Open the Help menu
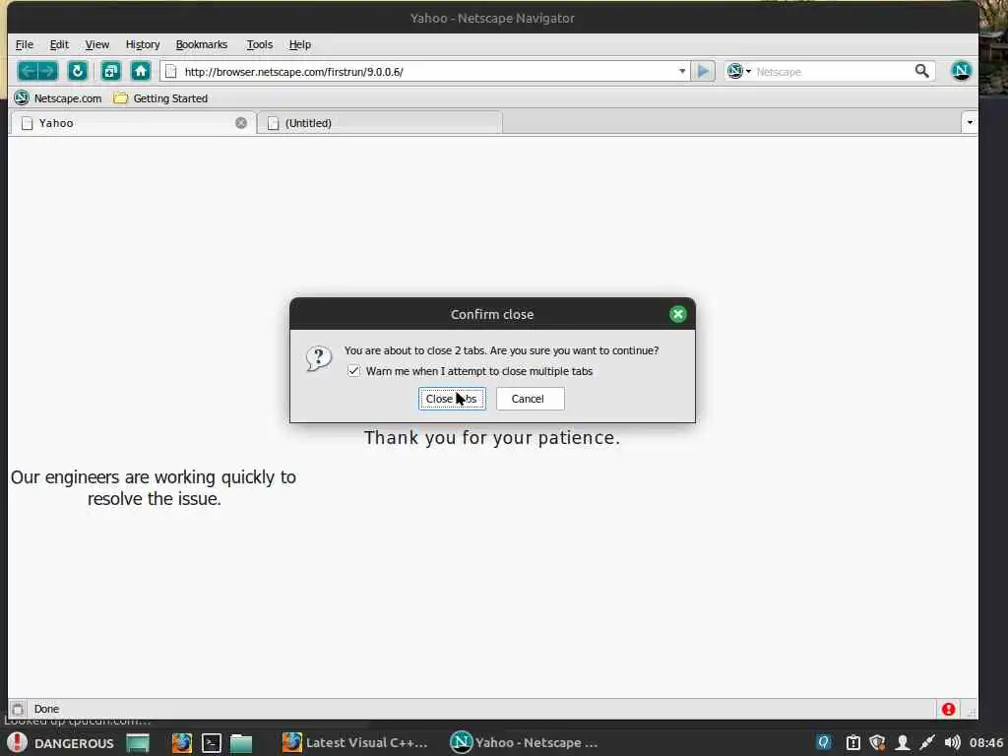This screenshot has width=1008, height=756. [x=299, y=44]
